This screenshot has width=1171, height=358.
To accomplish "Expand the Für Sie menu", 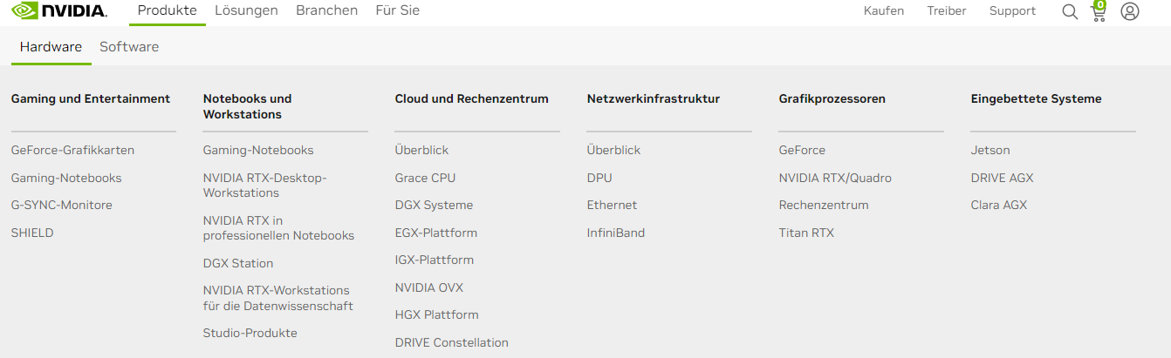I will 397,10.
